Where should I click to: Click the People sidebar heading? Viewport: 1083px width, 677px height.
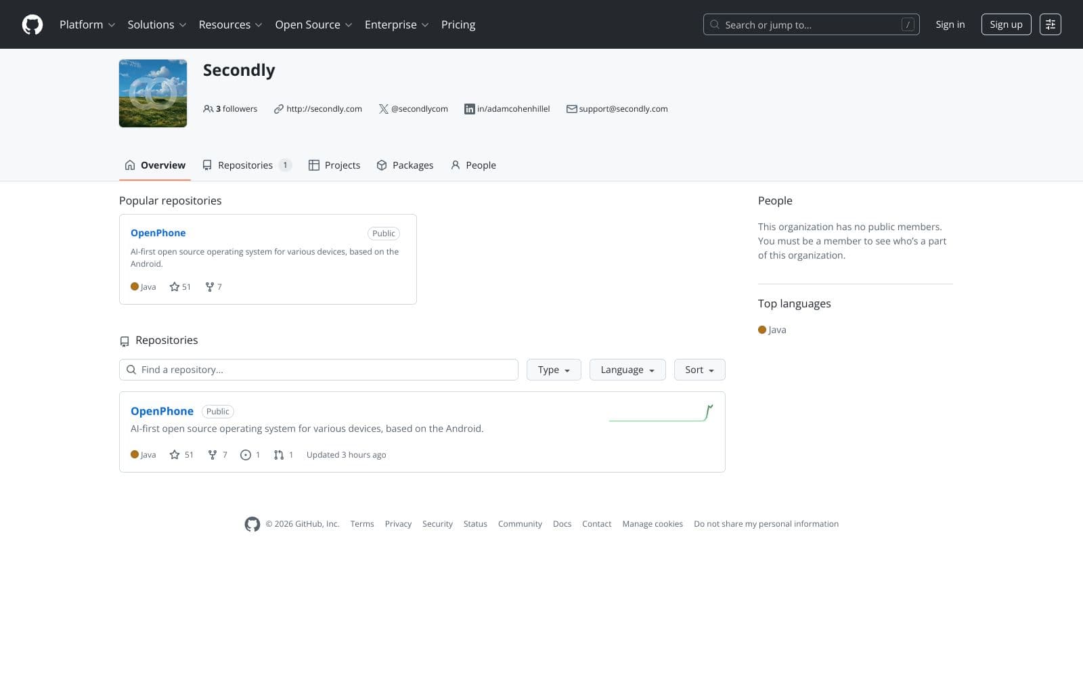(775, 200)
